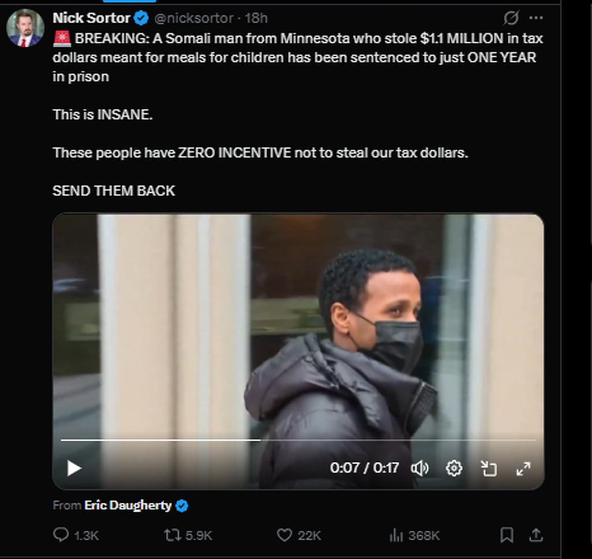Image resolution: width=592 pixels, height=559 pixels.
Task: Like the post with the heart icon
Action: pyautogui.click(x=284, y=535)
